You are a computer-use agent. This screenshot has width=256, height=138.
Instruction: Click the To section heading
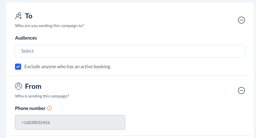pyautogui.click(x=29, y=16)
